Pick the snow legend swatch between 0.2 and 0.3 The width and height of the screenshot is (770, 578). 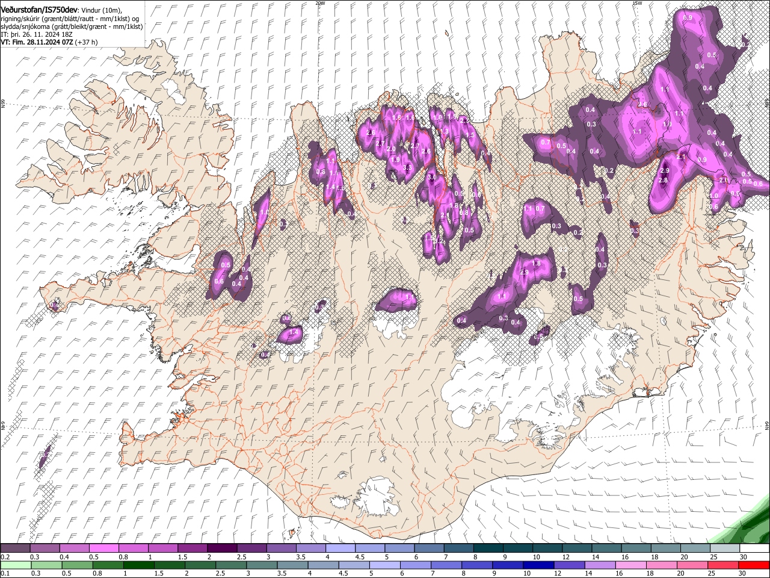pyautogui.click(x=15, y=548)
